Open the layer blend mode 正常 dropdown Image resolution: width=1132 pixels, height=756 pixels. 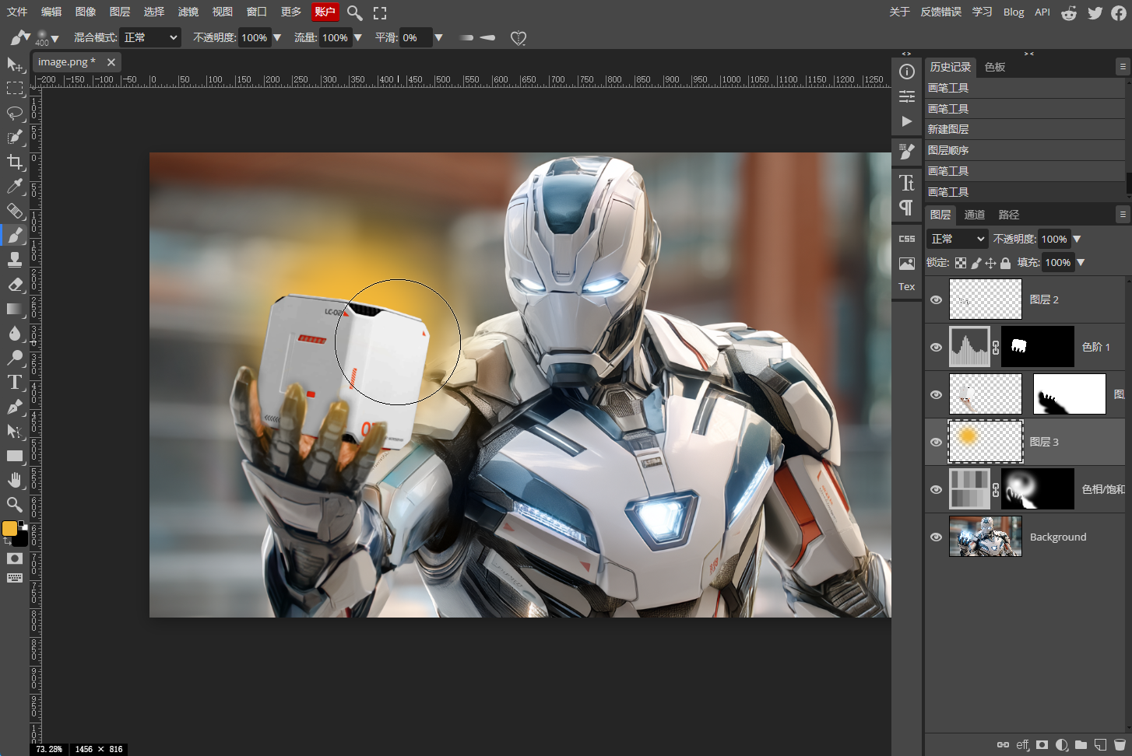(x=958, y=239)
